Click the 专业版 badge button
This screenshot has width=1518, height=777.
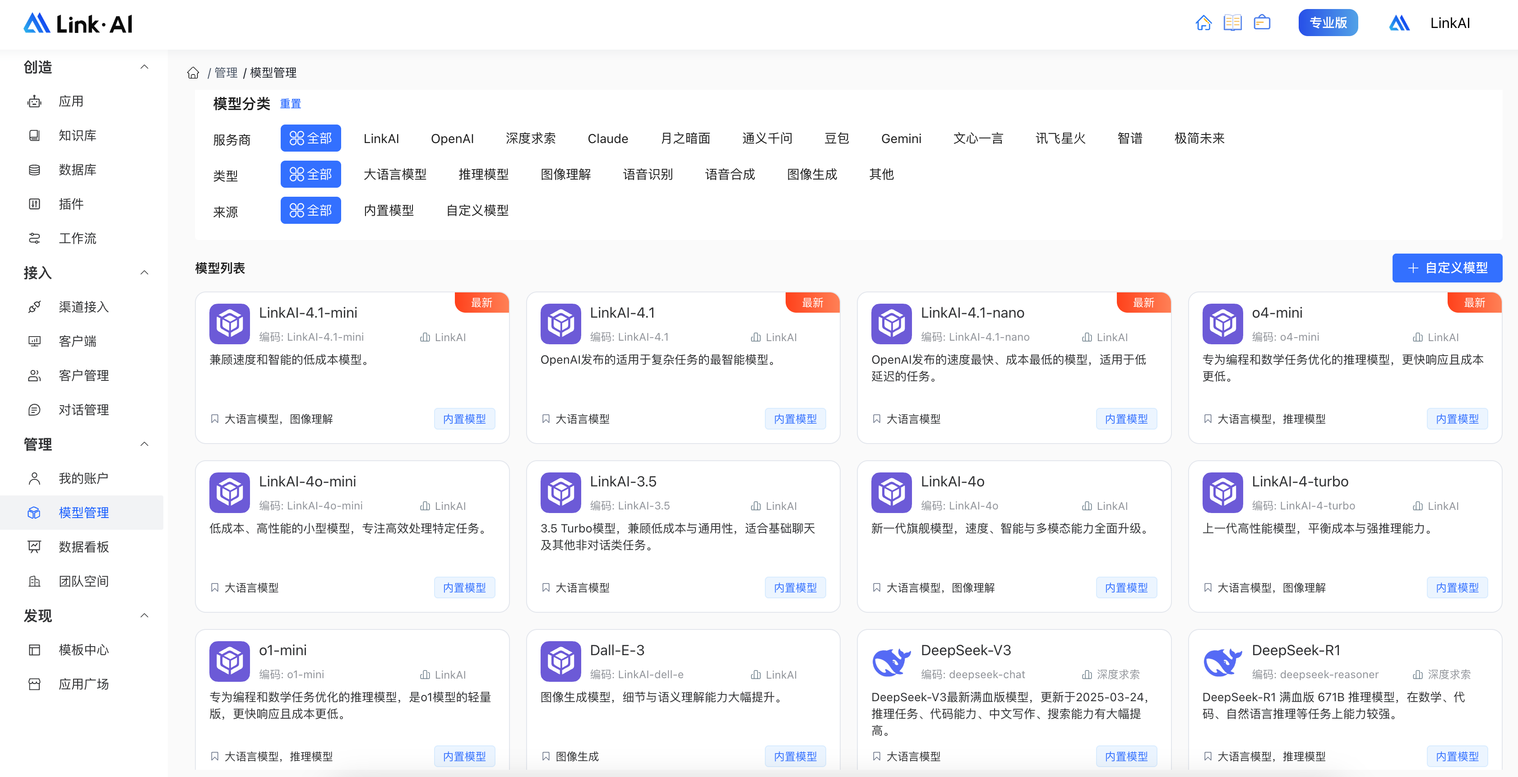coord(1328,23)
